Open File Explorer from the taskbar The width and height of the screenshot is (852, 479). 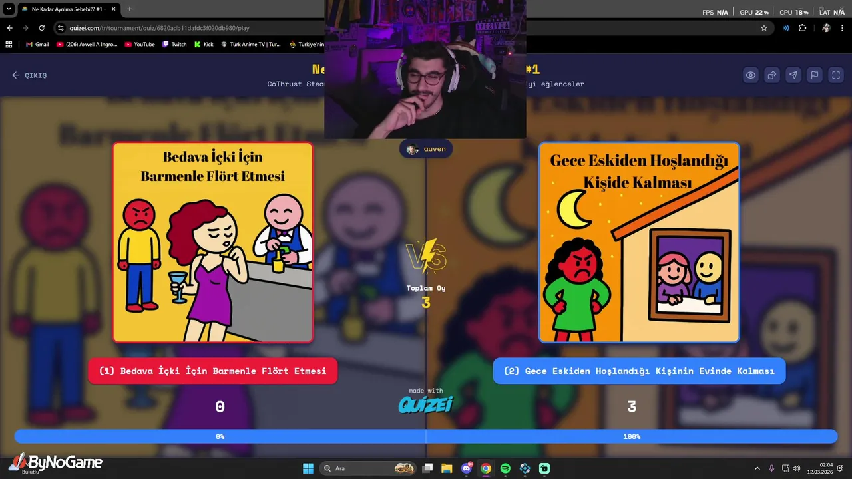point(447,468)
